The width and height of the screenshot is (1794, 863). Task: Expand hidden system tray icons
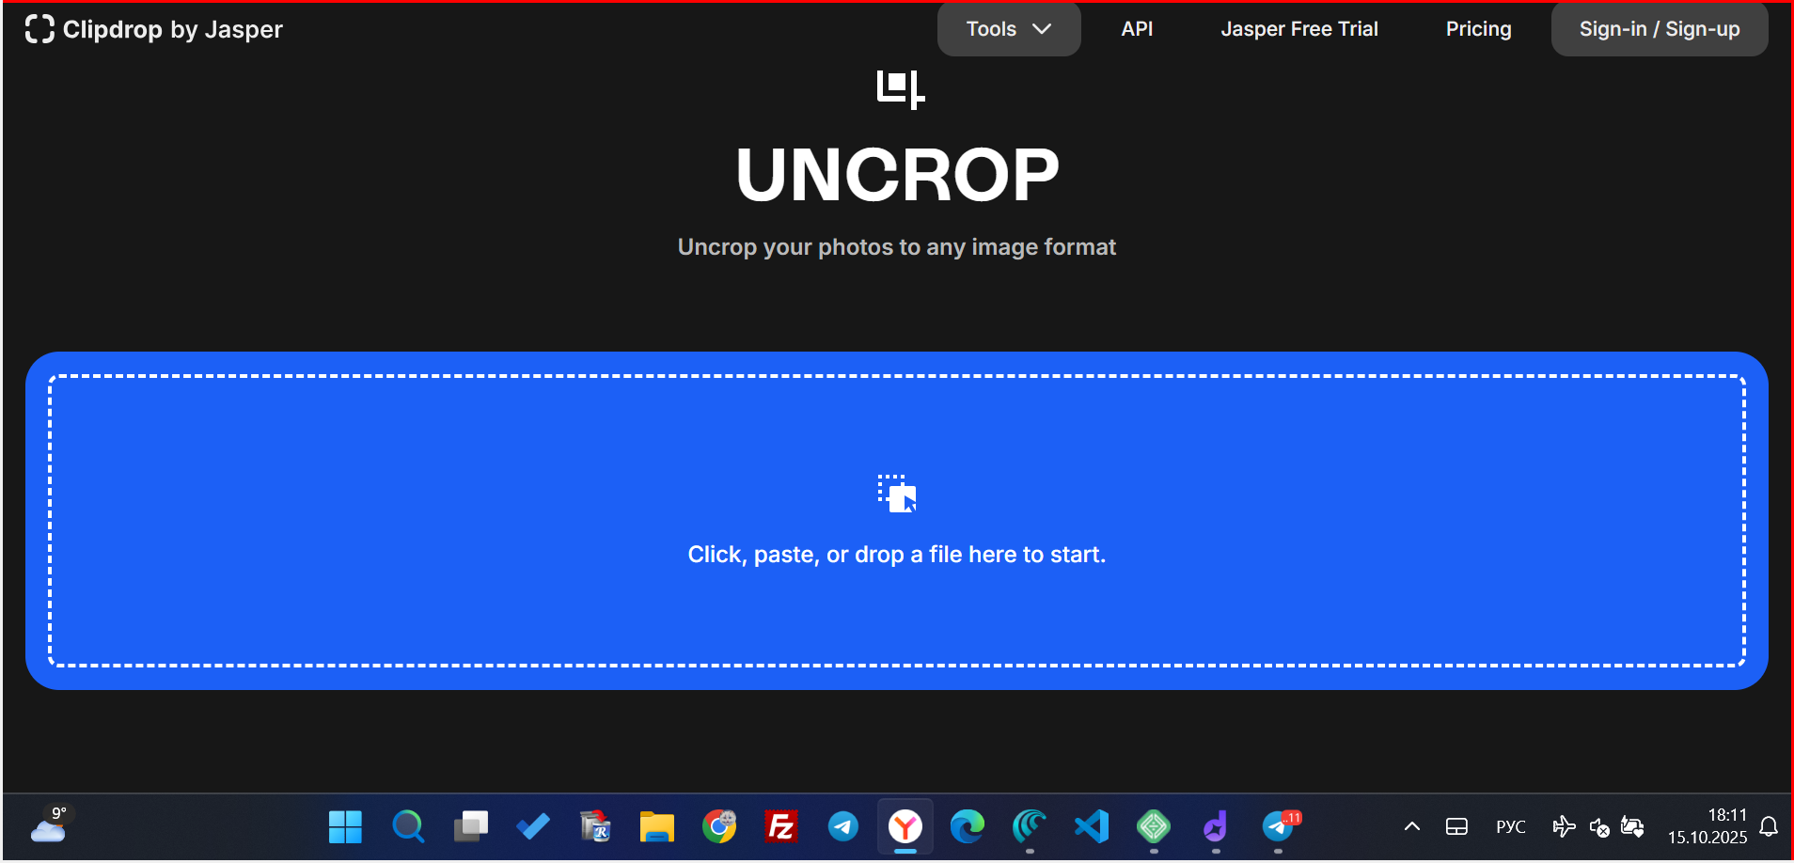(1411, 826)
